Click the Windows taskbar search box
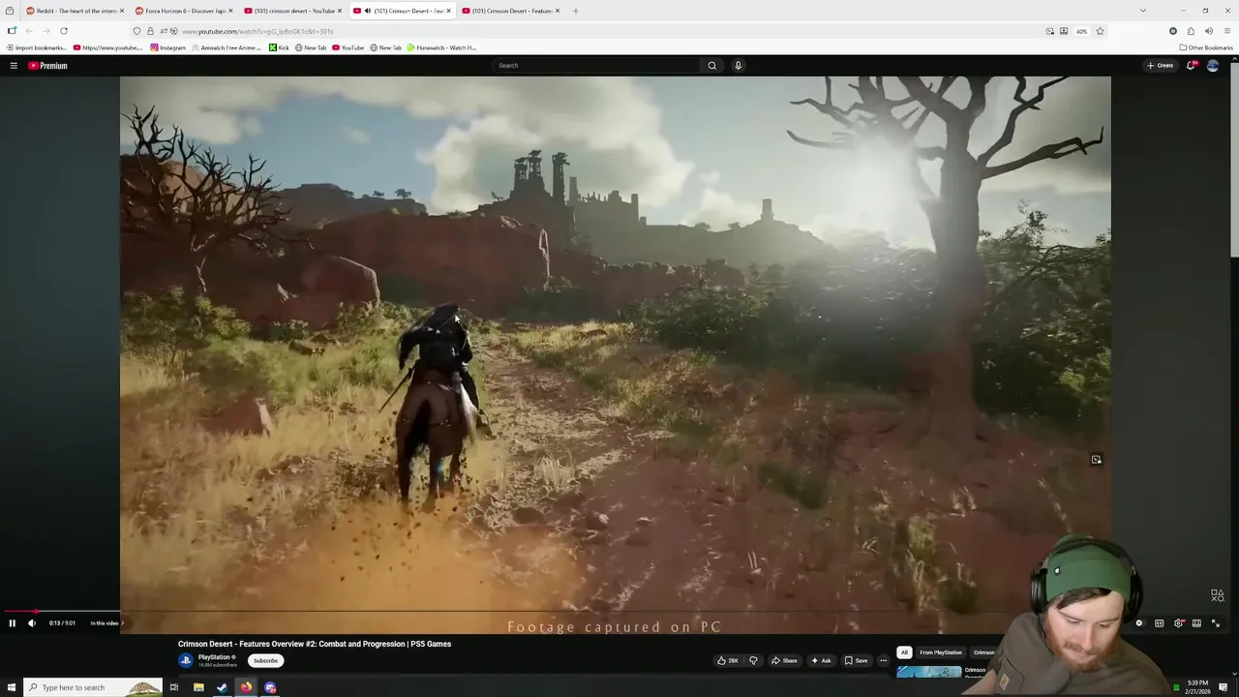This screenshot has height=697, width=1239. (93, 687)
